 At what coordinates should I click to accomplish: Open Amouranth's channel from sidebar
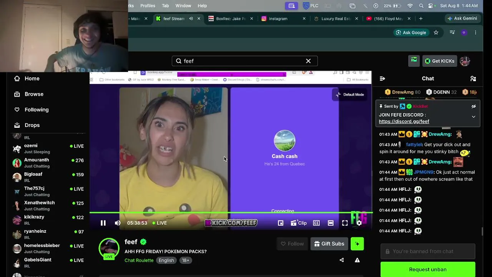(48, 163)
